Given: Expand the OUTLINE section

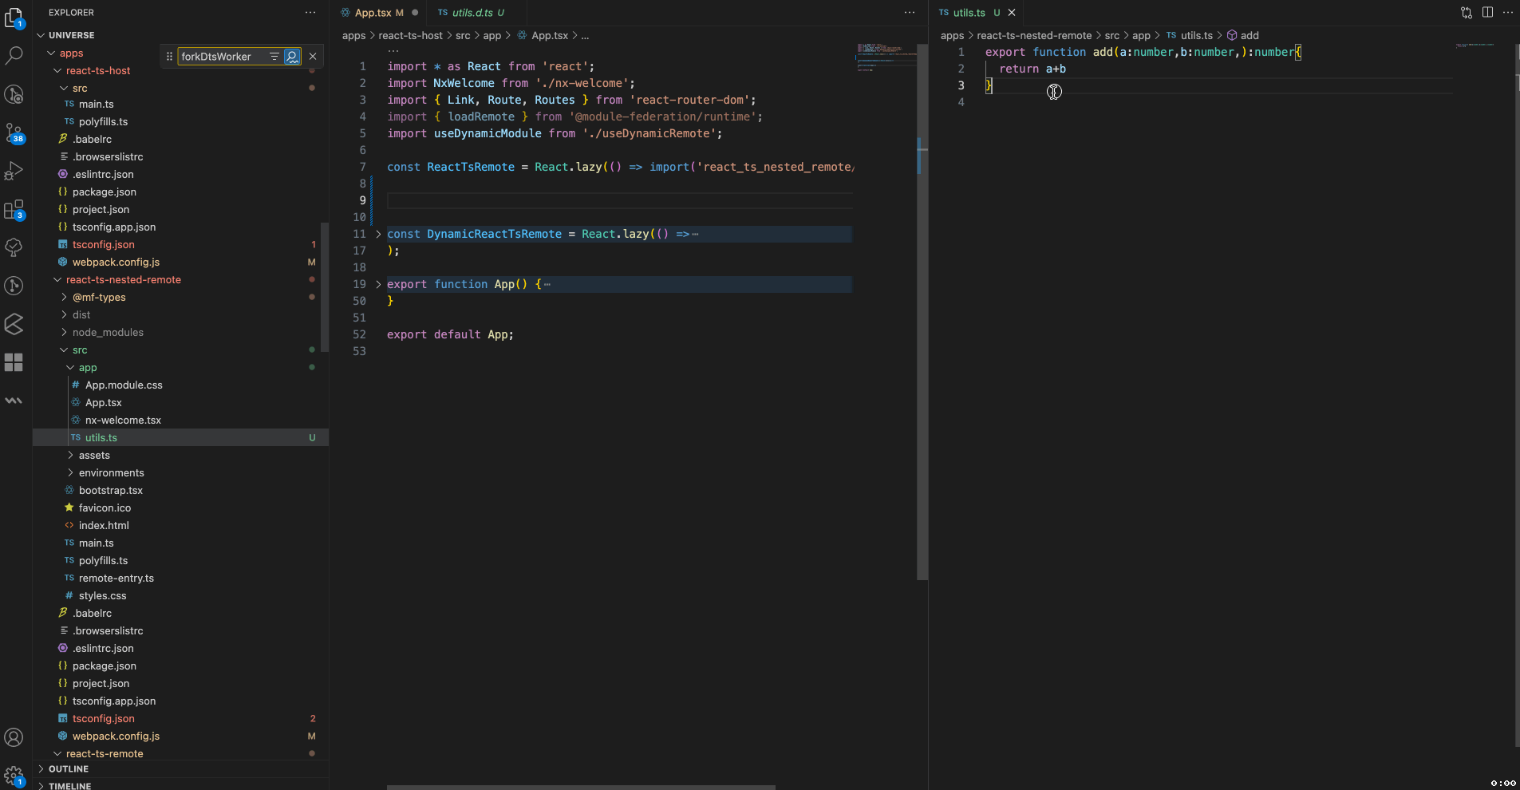Looking at the screenshot, I should pyautogui.click(x=69, y=769).
